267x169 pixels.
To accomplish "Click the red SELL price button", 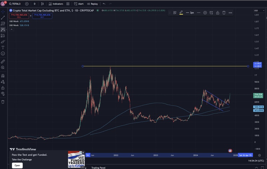I will pyautogui.click(x=19, y=16).
